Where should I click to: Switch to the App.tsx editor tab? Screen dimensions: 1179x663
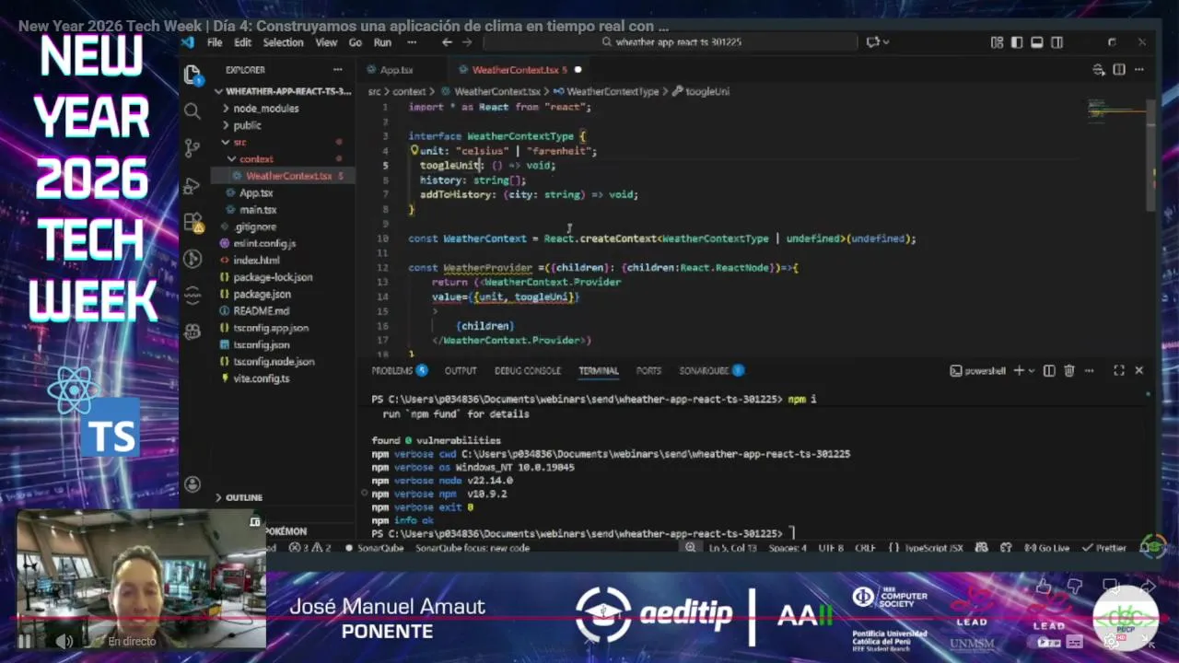click(396, 70)
